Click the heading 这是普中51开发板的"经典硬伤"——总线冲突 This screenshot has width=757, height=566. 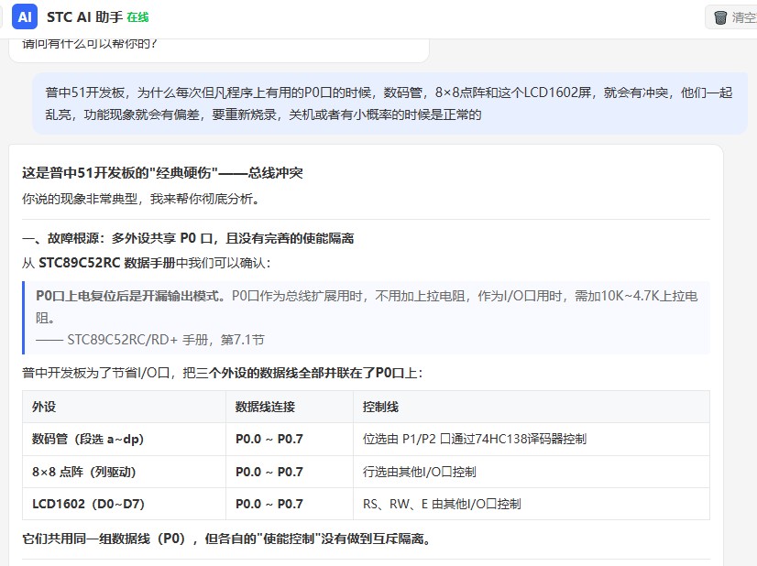click(x=162, y=173)
